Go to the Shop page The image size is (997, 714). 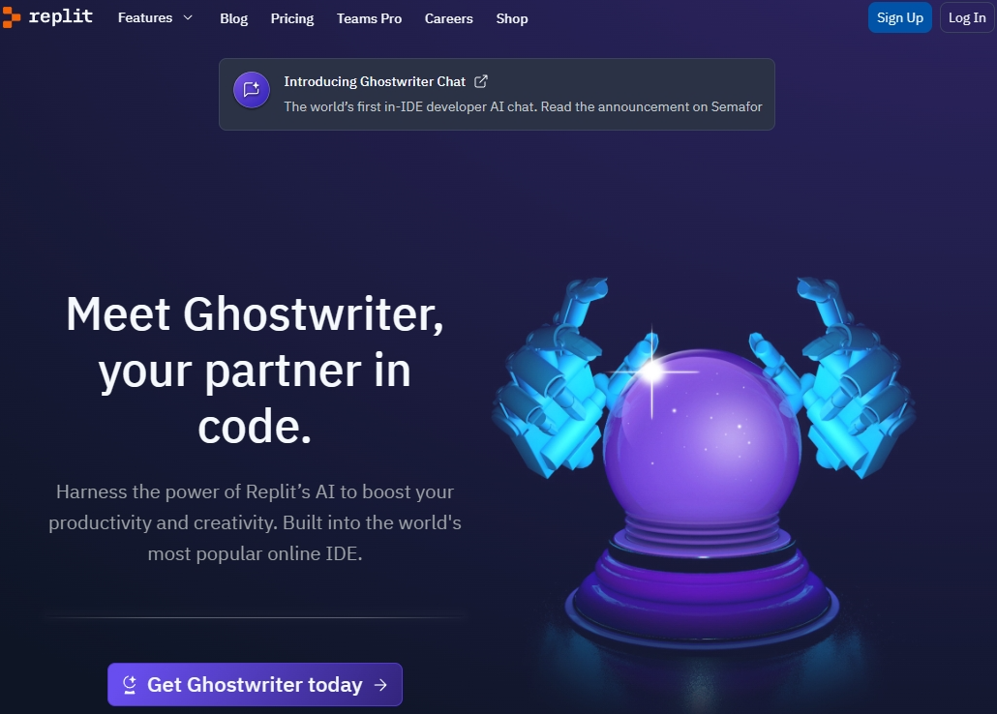(512, 18)
